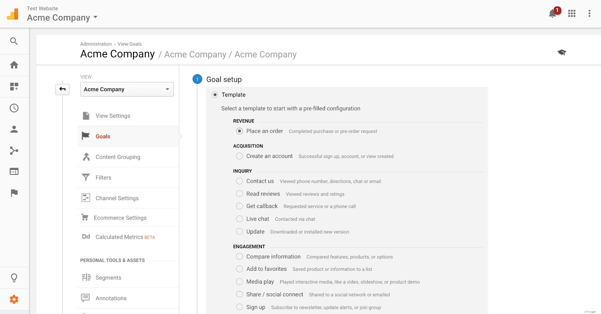The image size is (601, 314).
Task: Open the Google apps grid icon
Action: pyautogui.click(x=572, y=14)
